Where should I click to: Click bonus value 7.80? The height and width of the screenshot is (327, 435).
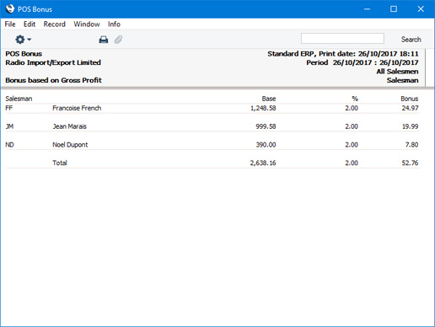411,145
